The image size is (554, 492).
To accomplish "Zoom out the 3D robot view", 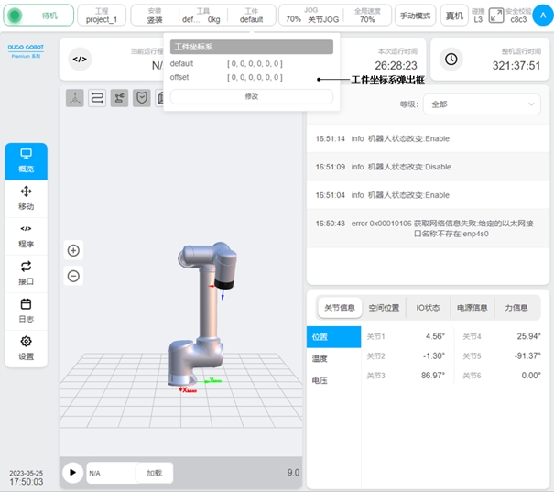I will pyautogui.click(x=73, y=276).
